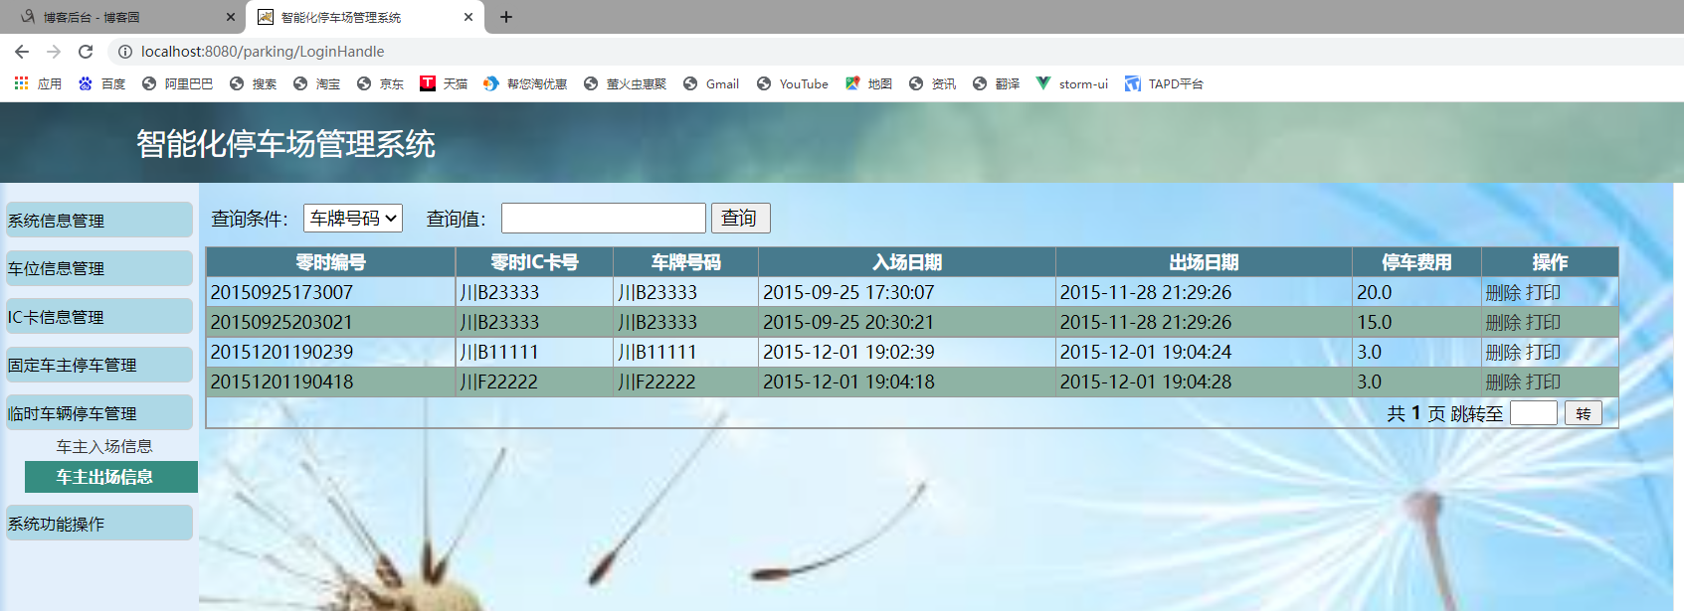Delete record 20150925173007
This screenshot has width=1684, height=611.
(1503, 292)
